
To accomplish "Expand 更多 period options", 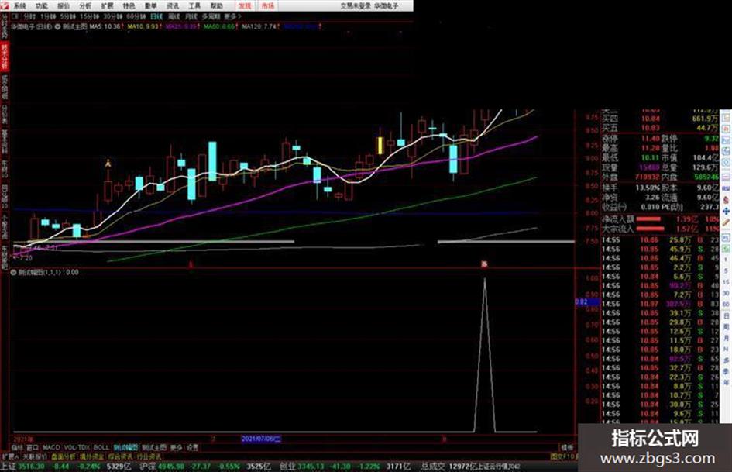I will coord(232,16).
